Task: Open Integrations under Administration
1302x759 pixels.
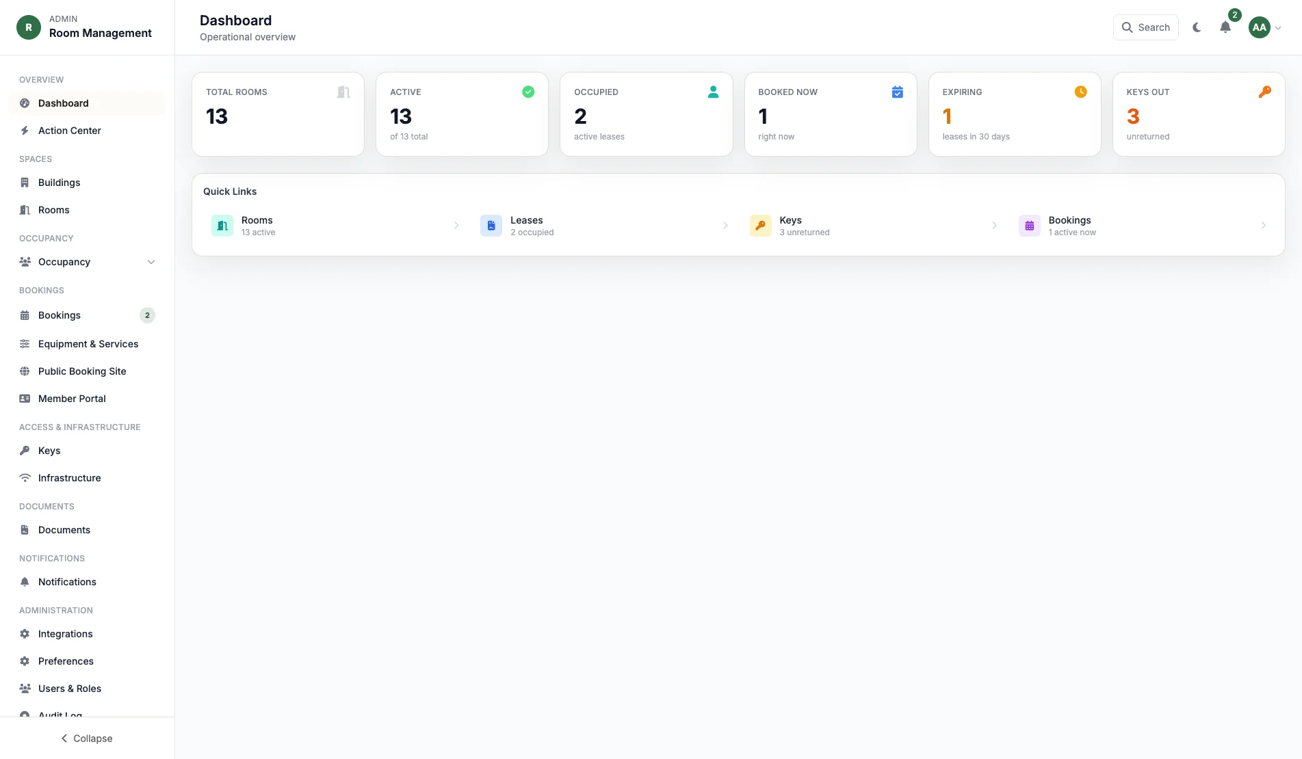Action: coord(88,634)
